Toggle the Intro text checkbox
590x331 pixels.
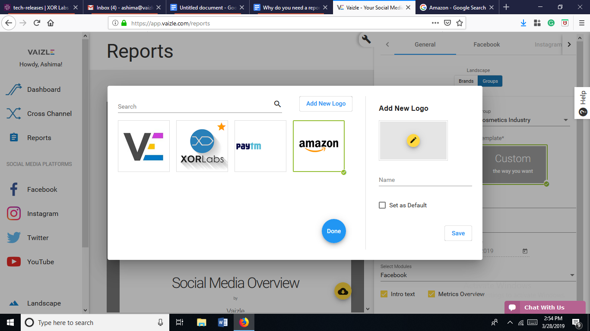pyautogui.click(x=384, y=294)
